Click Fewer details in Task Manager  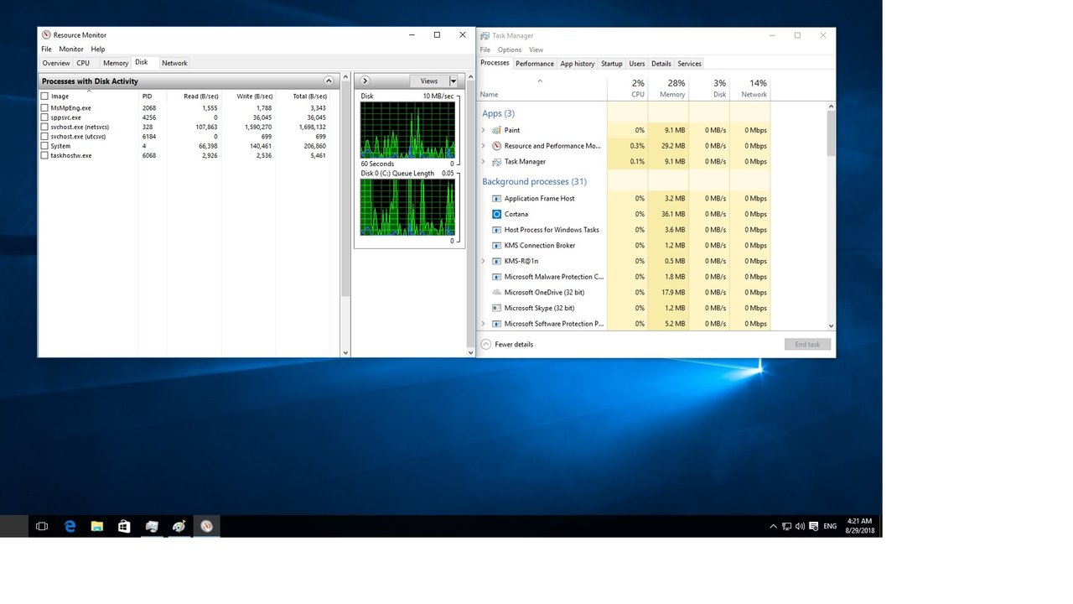coord(513,345)
